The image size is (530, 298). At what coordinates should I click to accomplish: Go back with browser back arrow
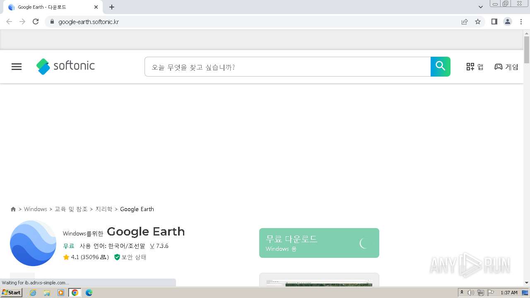pyautogui.click(x=9, y=22)
